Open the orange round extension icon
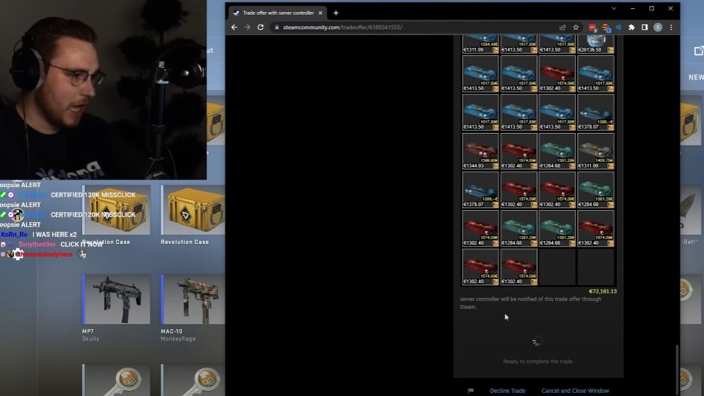The width and height of the screenshot is (704, 396). [x=606, y=28]
